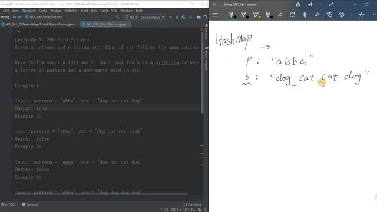Click the undo arrow in Inkodo toolbar
The width and height of the screenshot is (377, 212).
click(362, 15)
